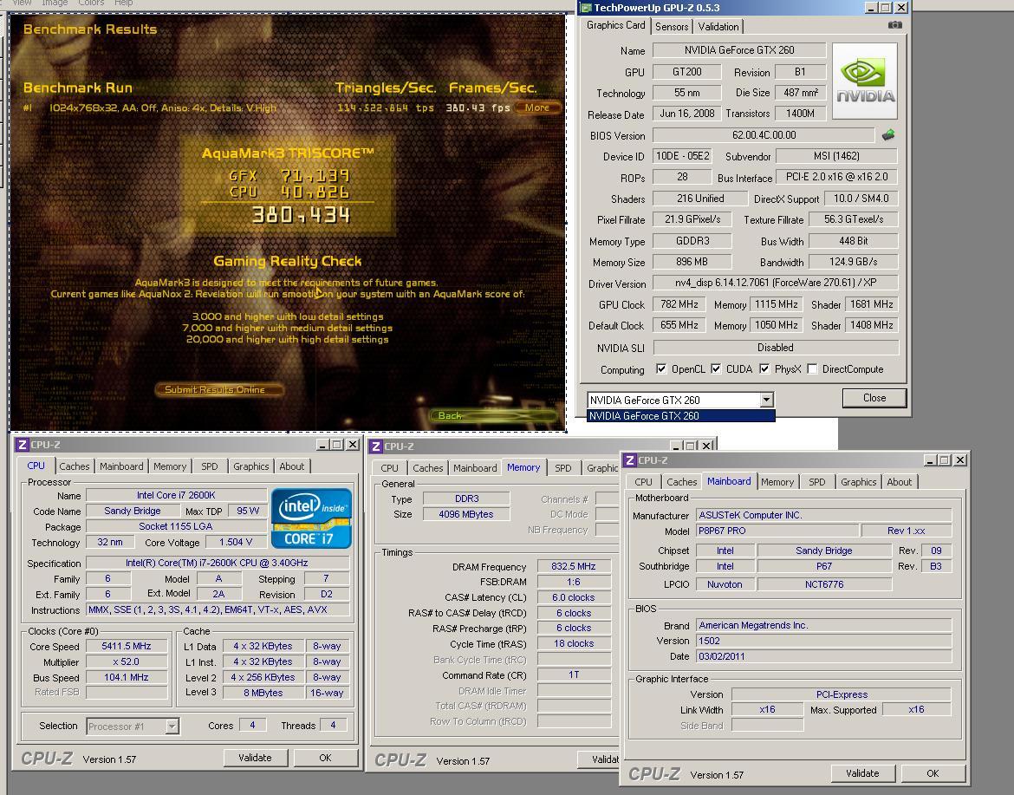Click OK in Mainboard CPU-Z window
Image resolution: width=1014 pixels, height=795 pixels.
coord(933,773)
